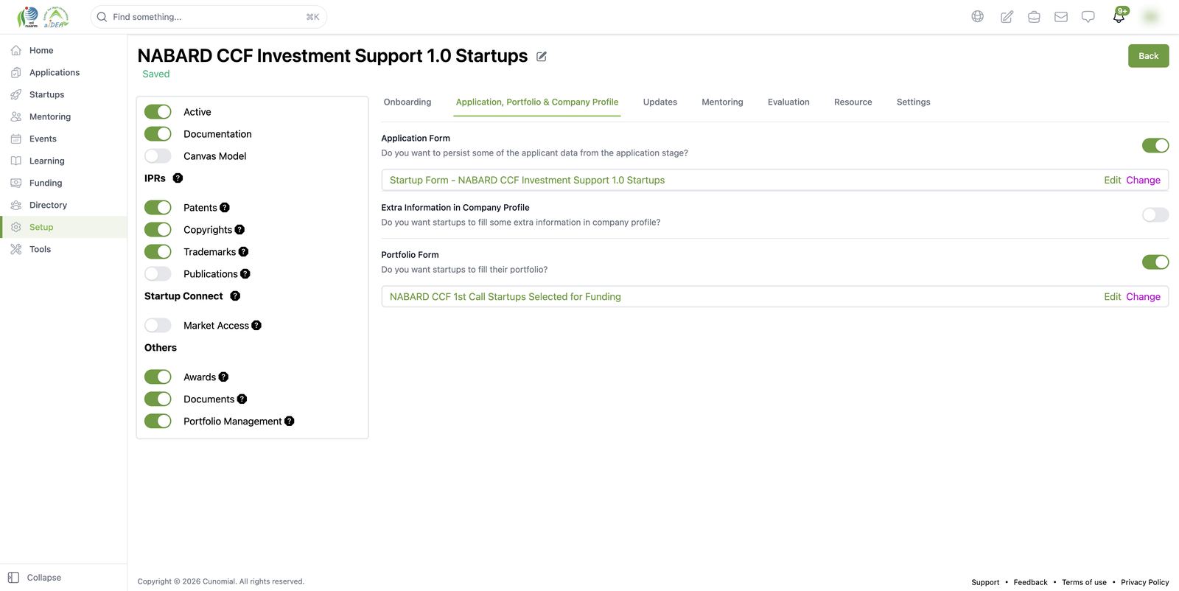The height and width of the screenshot is (591, 1179).
Task: Click the help icon next to Awards
Action: [x=224, y=377]
